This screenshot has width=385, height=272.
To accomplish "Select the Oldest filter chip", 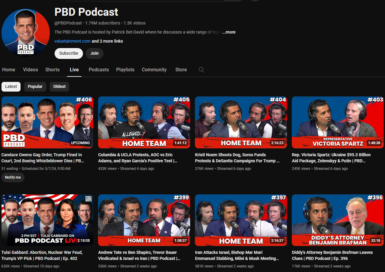I will (x=59, y=86).
